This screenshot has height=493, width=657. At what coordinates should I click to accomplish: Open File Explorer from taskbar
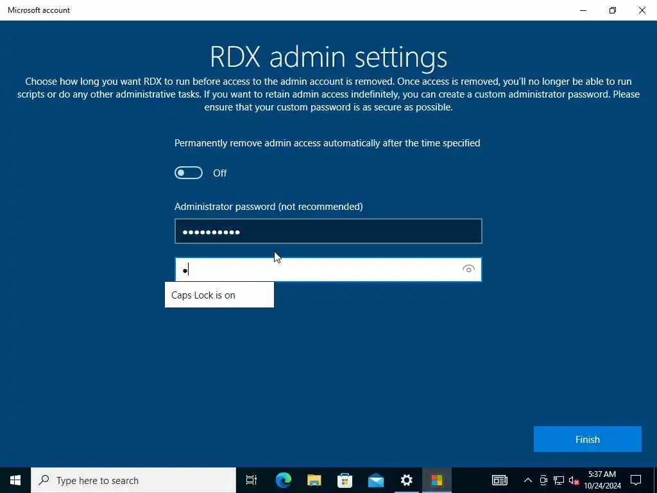pyautogui.click(x=314, y=480)
